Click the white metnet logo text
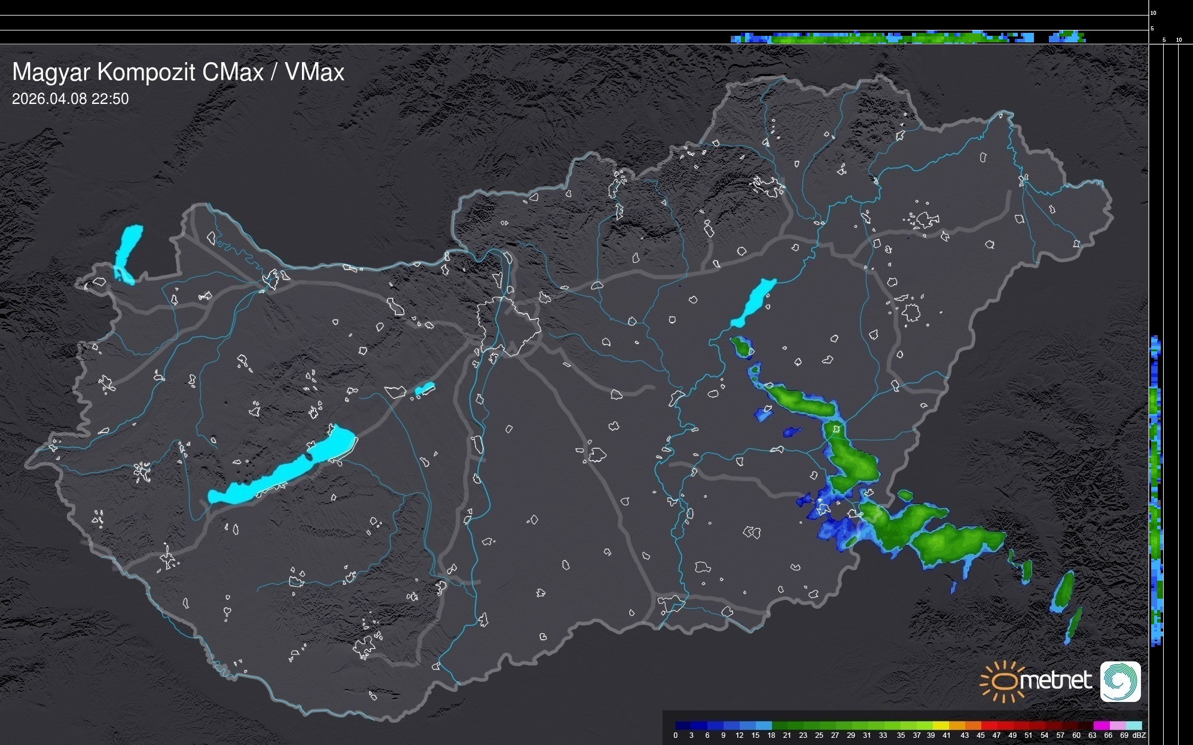This screenshot has height=745, width=1193. (x=1056, y=680)
